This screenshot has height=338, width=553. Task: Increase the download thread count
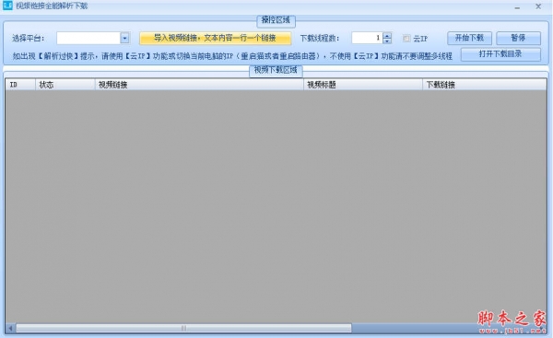pos(387,36)
